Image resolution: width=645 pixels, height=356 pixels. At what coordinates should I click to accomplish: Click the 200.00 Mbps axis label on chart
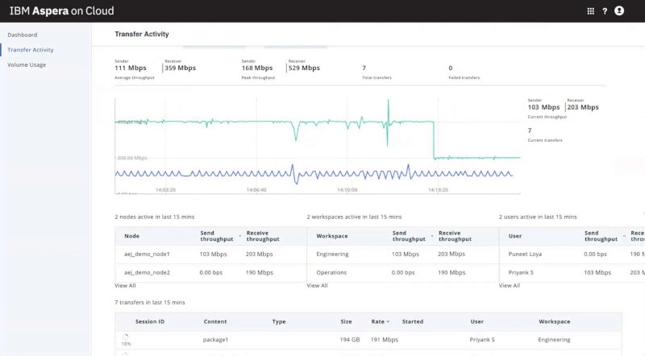(131, 158)
